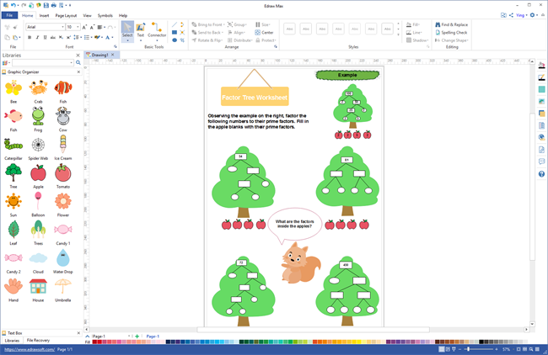Run Spelling Check
Viewport: 548px width, 355px height.
click(x=453, y=33)
